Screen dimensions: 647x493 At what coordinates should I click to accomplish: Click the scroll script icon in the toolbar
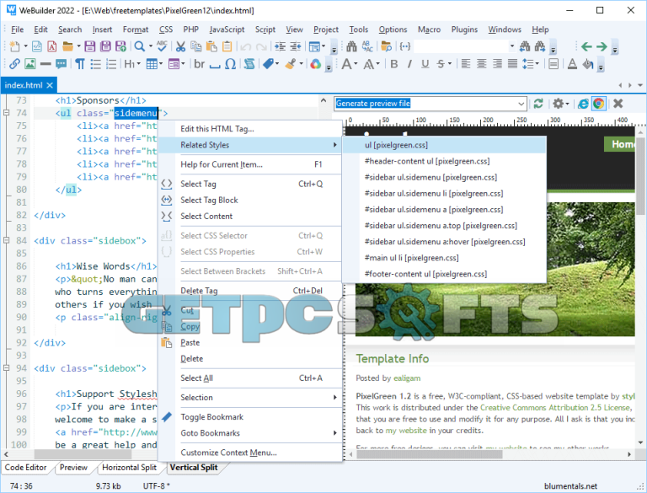click(249, 64)
